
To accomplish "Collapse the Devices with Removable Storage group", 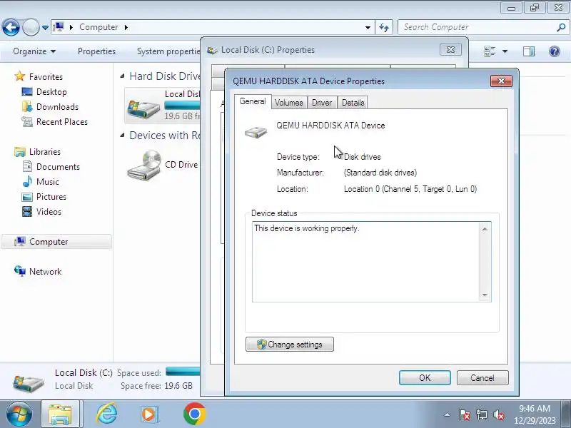I will 122,136.
